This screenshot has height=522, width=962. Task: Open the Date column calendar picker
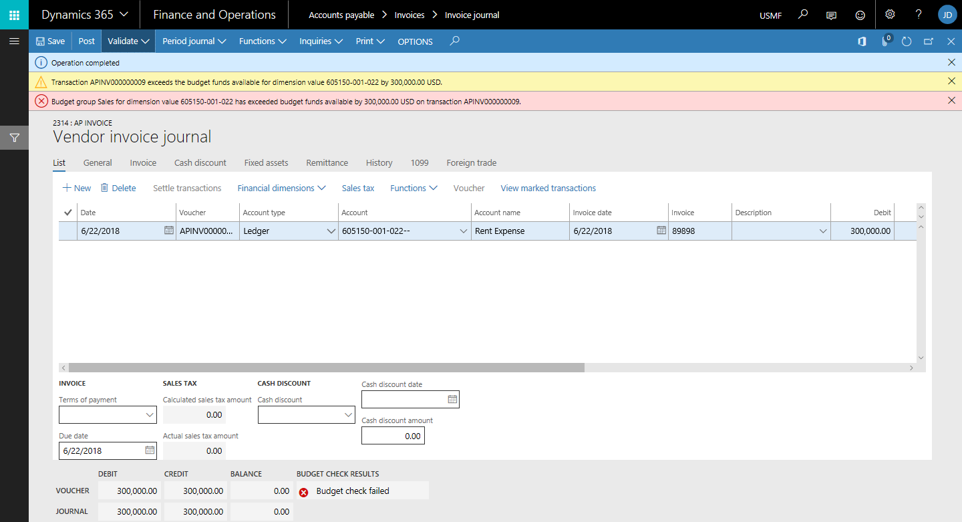click(169, 231)
